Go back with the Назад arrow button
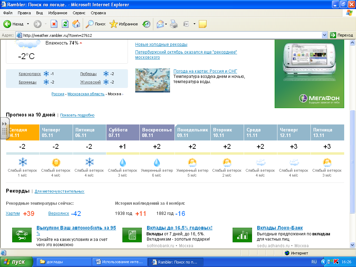 pos(13,24)
